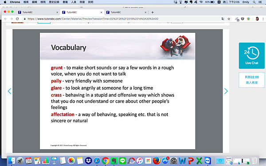Image resolution: width=266 pixels, height=166 pixels.
Task: Open Safari compass icon in the dock
Action: (x=97, y=161)
